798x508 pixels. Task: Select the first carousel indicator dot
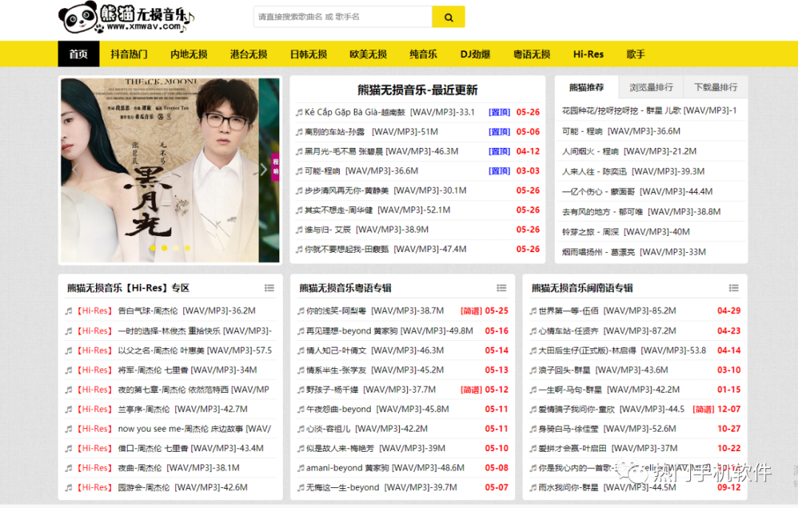click(x=153, y=248)
